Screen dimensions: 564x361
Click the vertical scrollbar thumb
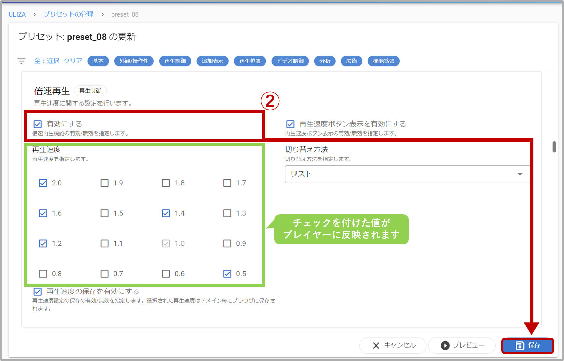click(554, 147)
